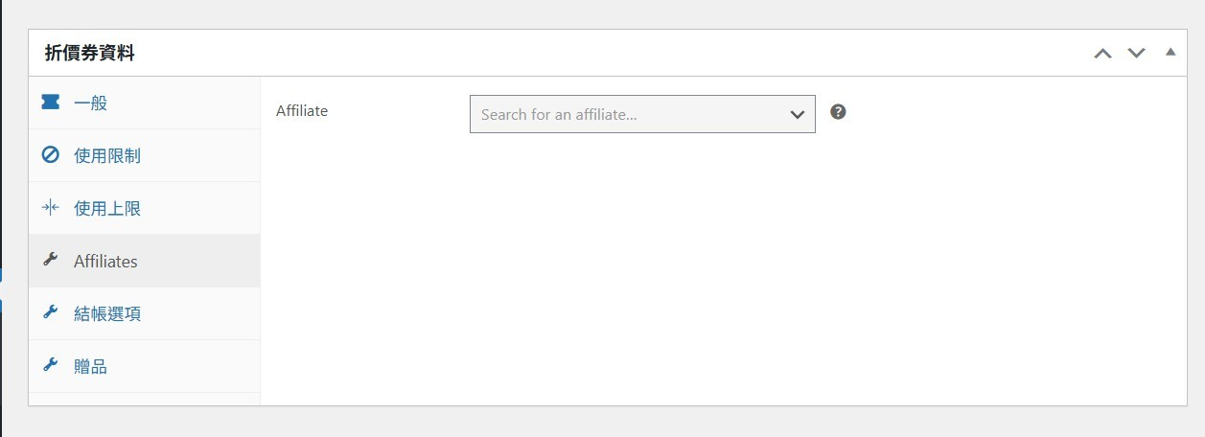The width and height of the screenshot is (1205, 437).
Task: Open the 使用限制 tab
Action: click(x=107, y=155)
